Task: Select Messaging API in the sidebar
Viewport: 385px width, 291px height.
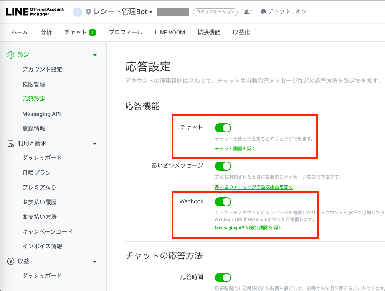Action: (x=41, y=114)
